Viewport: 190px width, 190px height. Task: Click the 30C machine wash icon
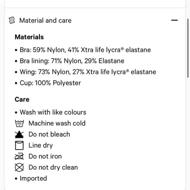(19, 123)
